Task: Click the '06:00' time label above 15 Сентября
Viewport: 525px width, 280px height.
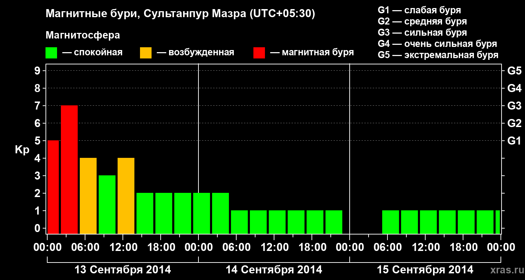Action: [387, 247]
